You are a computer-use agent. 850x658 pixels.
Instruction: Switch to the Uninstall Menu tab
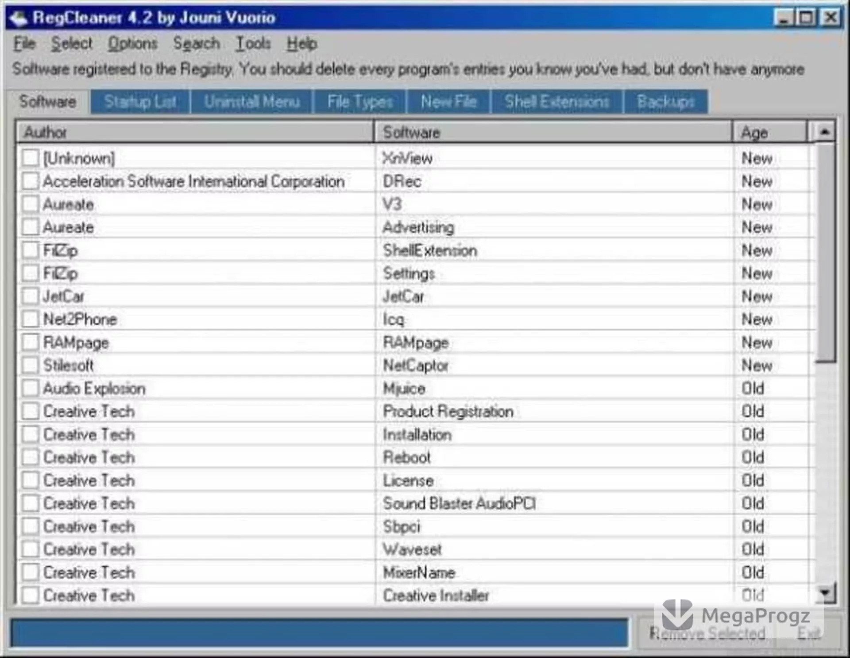pyautogui.click(x=251, y=102)
